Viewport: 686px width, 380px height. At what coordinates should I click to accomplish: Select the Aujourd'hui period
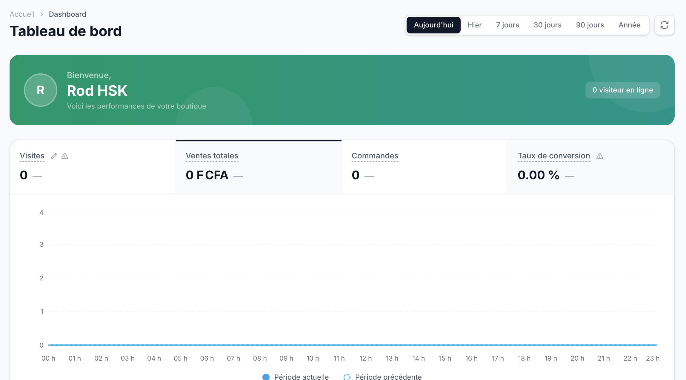pyautogui.click(x=433, y=25)
